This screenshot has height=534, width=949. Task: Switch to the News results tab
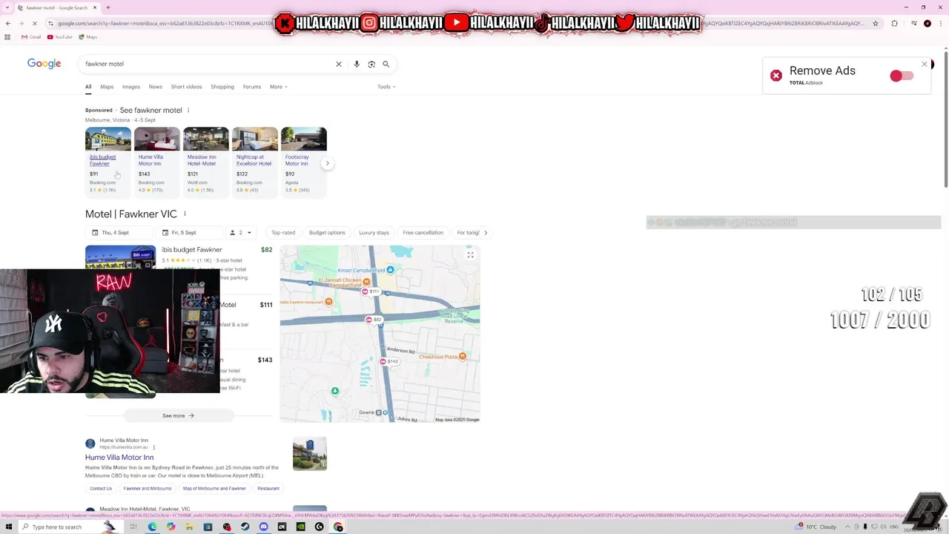[155, 87]
